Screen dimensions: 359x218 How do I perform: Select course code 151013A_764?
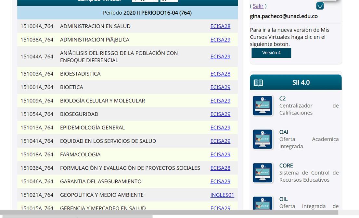37,128
